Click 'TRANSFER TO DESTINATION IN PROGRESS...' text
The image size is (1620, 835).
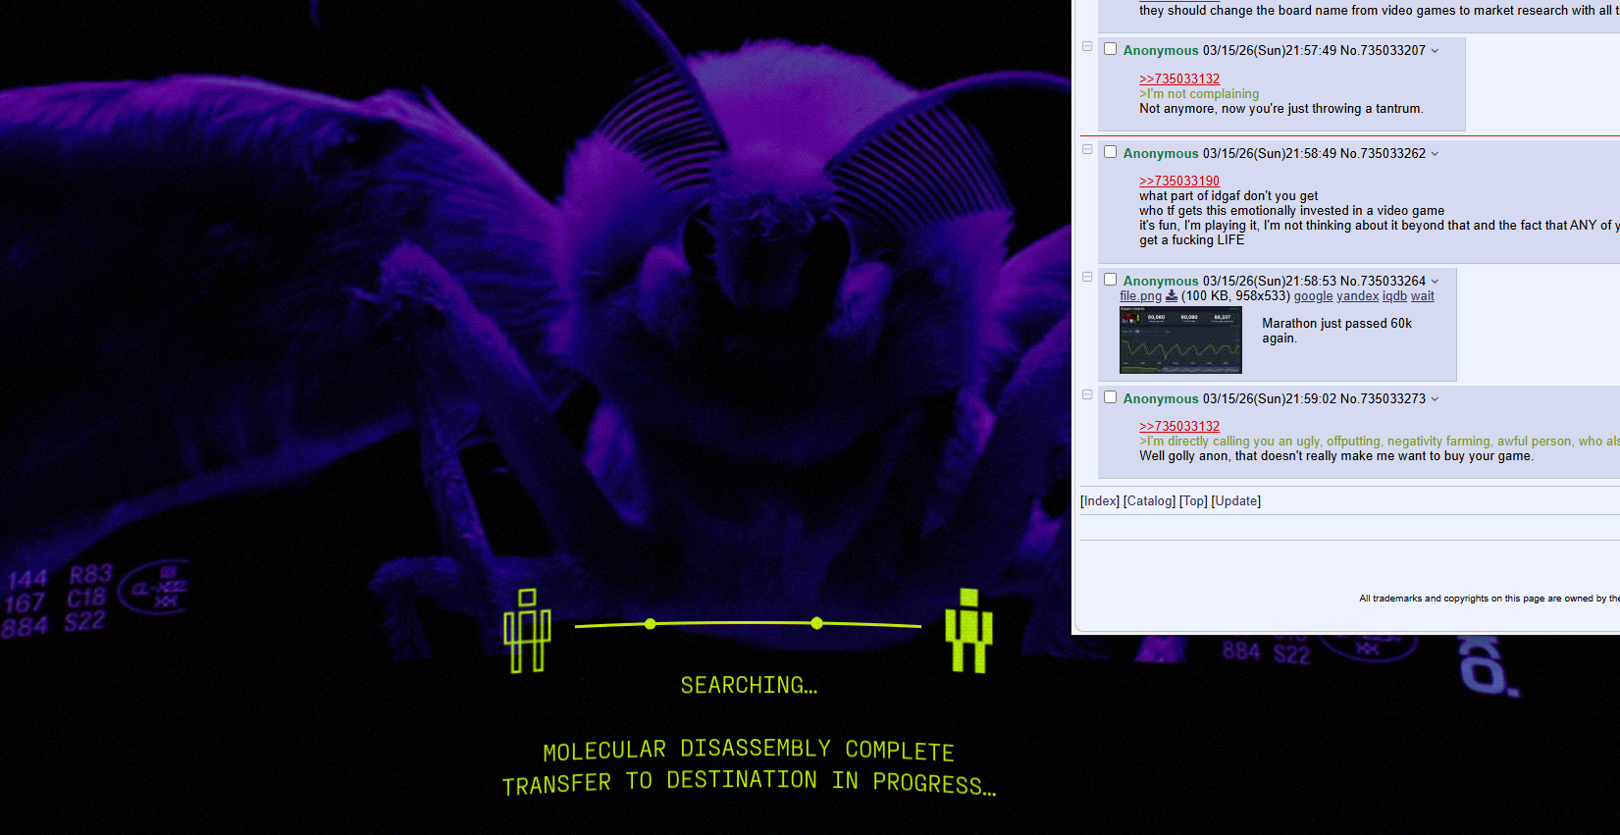coord(749,782)
